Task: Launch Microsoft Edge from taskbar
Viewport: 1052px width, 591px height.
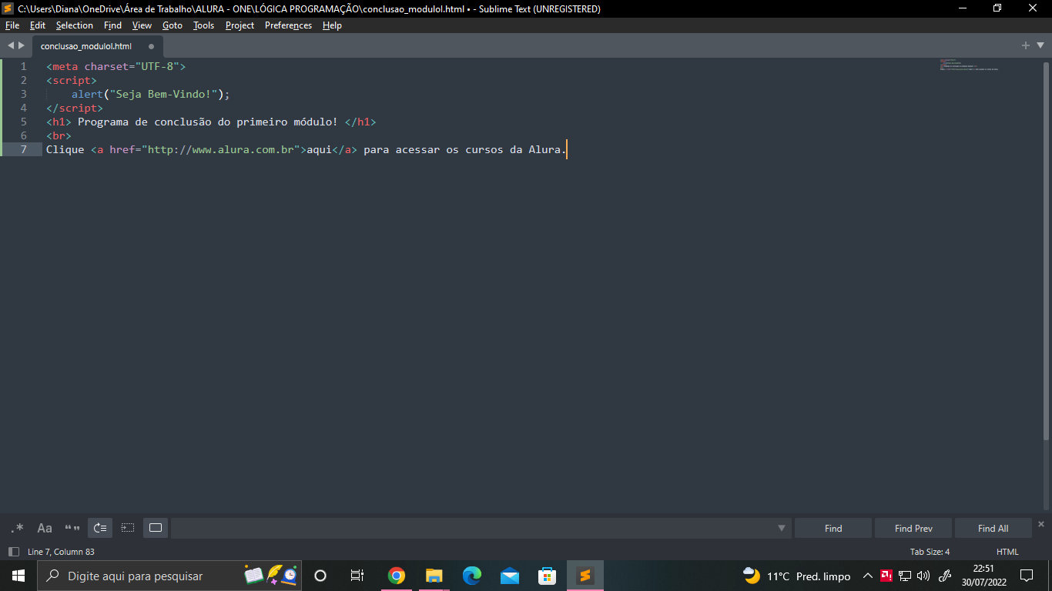Action: pyautogui.click(x=472, y=576)
